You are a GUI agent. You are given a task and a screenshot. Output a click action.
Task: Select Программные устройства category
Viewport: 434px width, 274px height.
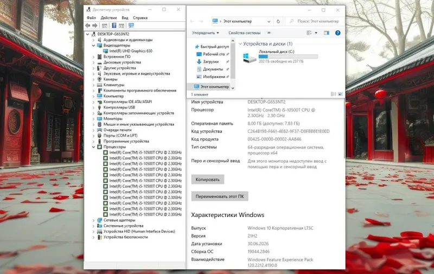point(126,141)
